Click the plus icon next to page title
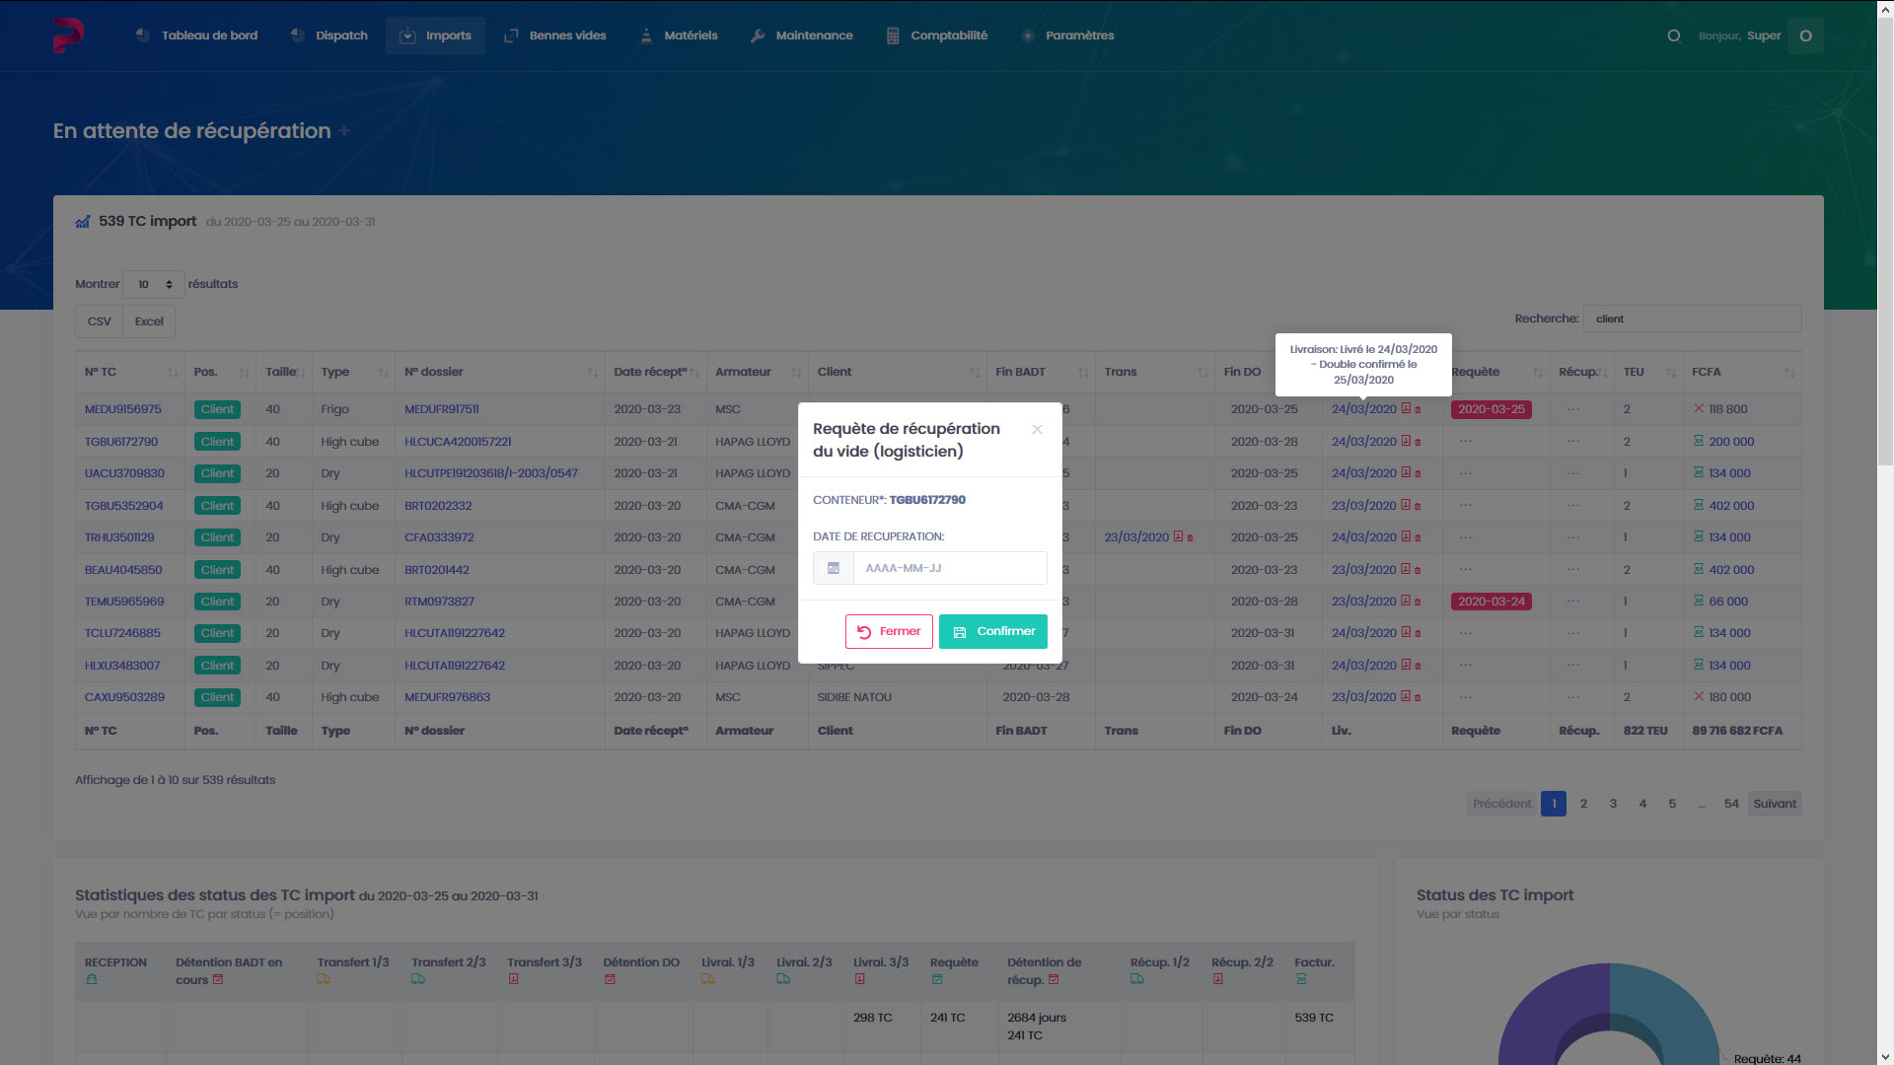This screenshot has height=1065, width=1894. pos(344,131)
